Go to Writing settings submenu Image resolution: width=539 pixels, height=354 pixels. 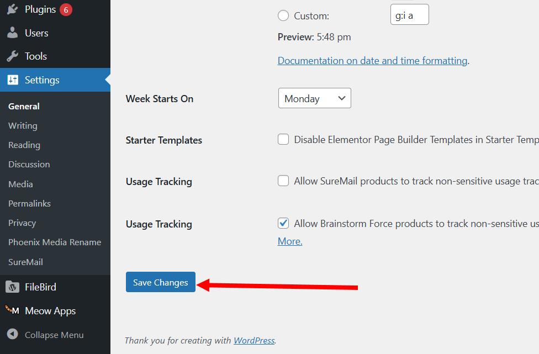coord(23,126)
